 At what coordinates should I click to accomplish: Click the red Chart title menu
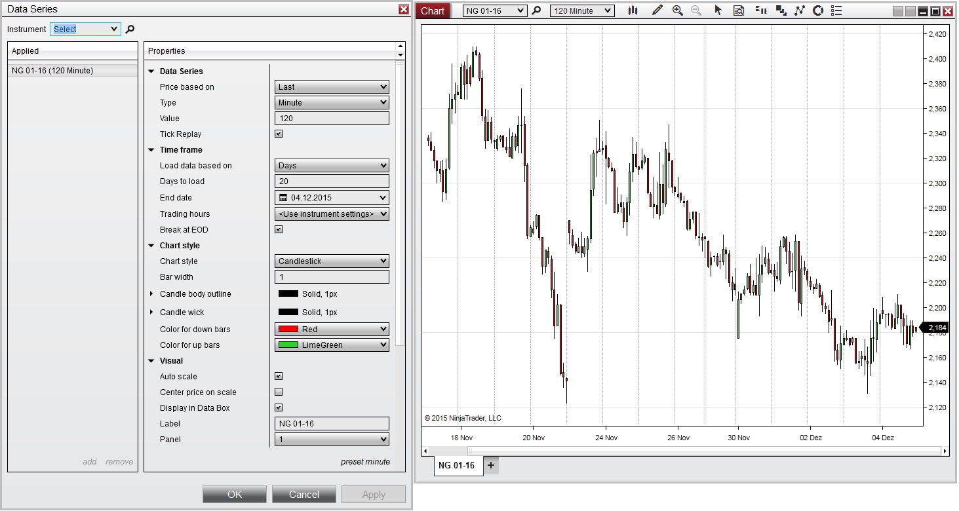click(x=433, y=10)
